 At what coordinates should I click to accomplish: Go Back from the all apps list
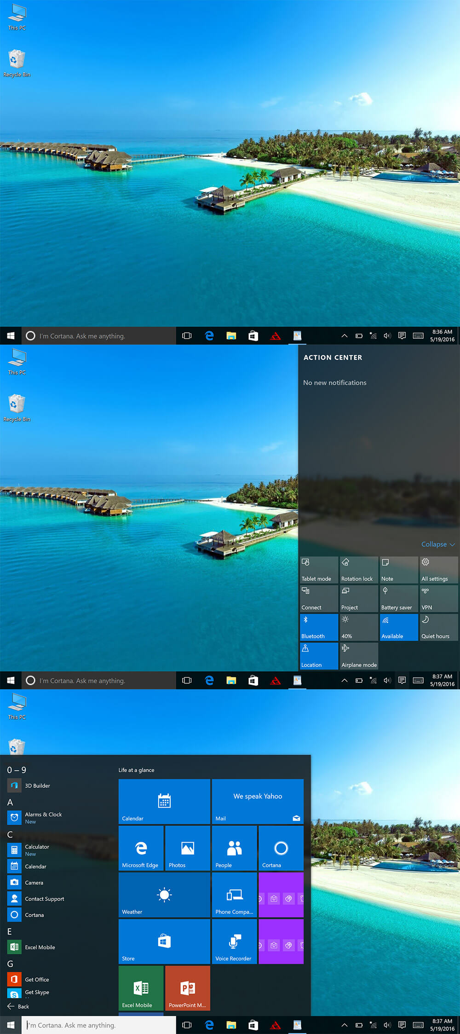point(18,1006)
